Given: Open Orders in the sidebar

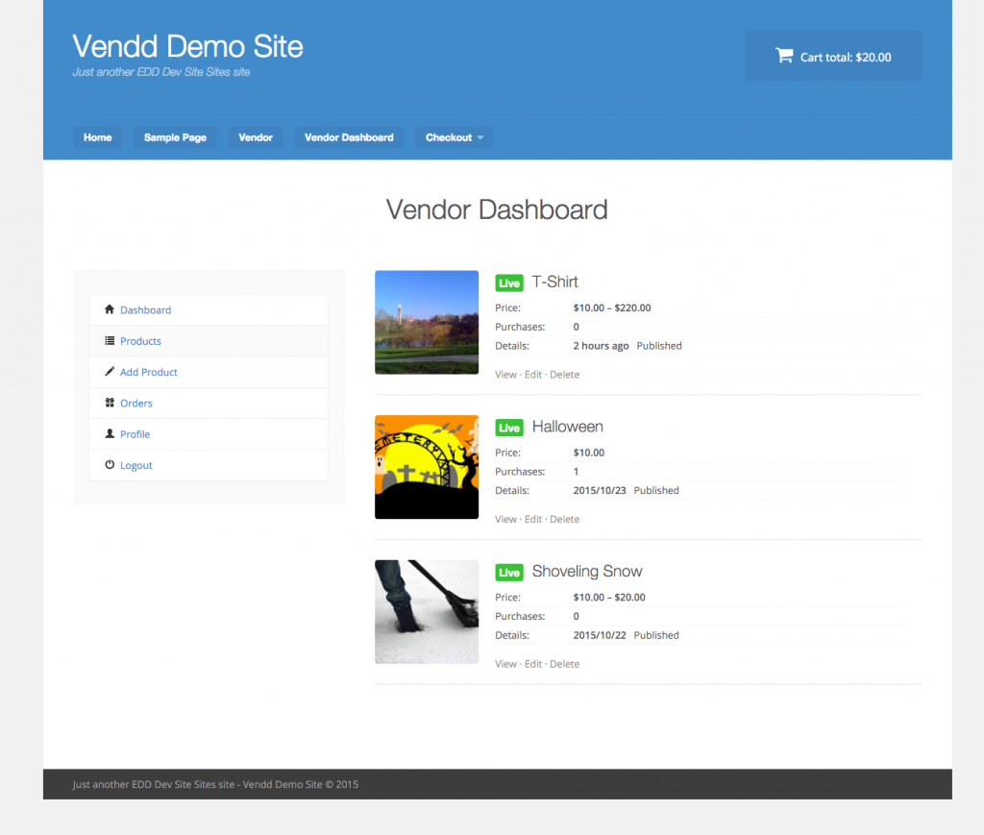Looking at the screenshot, I should click(x=209, y=403).
